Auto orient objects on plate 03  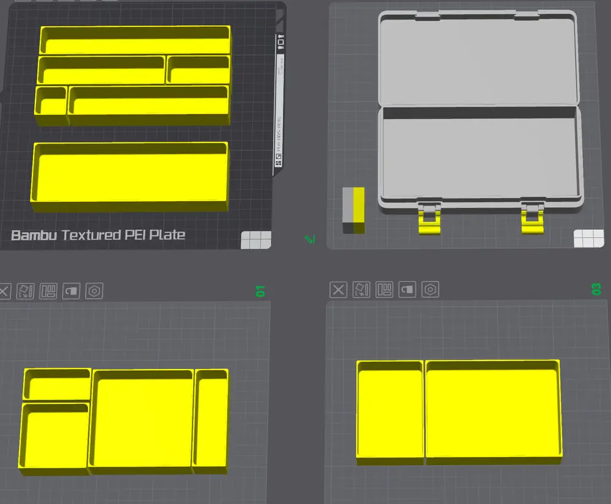point(361,290)
